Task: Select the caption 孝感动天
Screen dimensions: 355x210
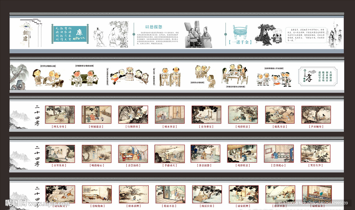Action: [x=170, y=165]
